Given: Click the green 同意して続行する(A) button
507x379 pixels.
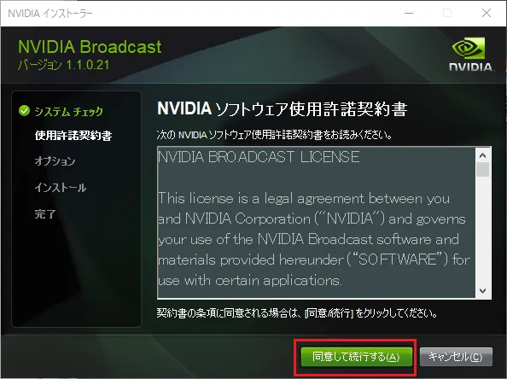Looking at the screenshot, I should 357,357.
